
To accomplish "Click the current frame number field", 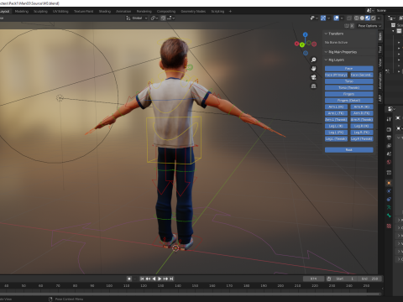I will (313, 279).
